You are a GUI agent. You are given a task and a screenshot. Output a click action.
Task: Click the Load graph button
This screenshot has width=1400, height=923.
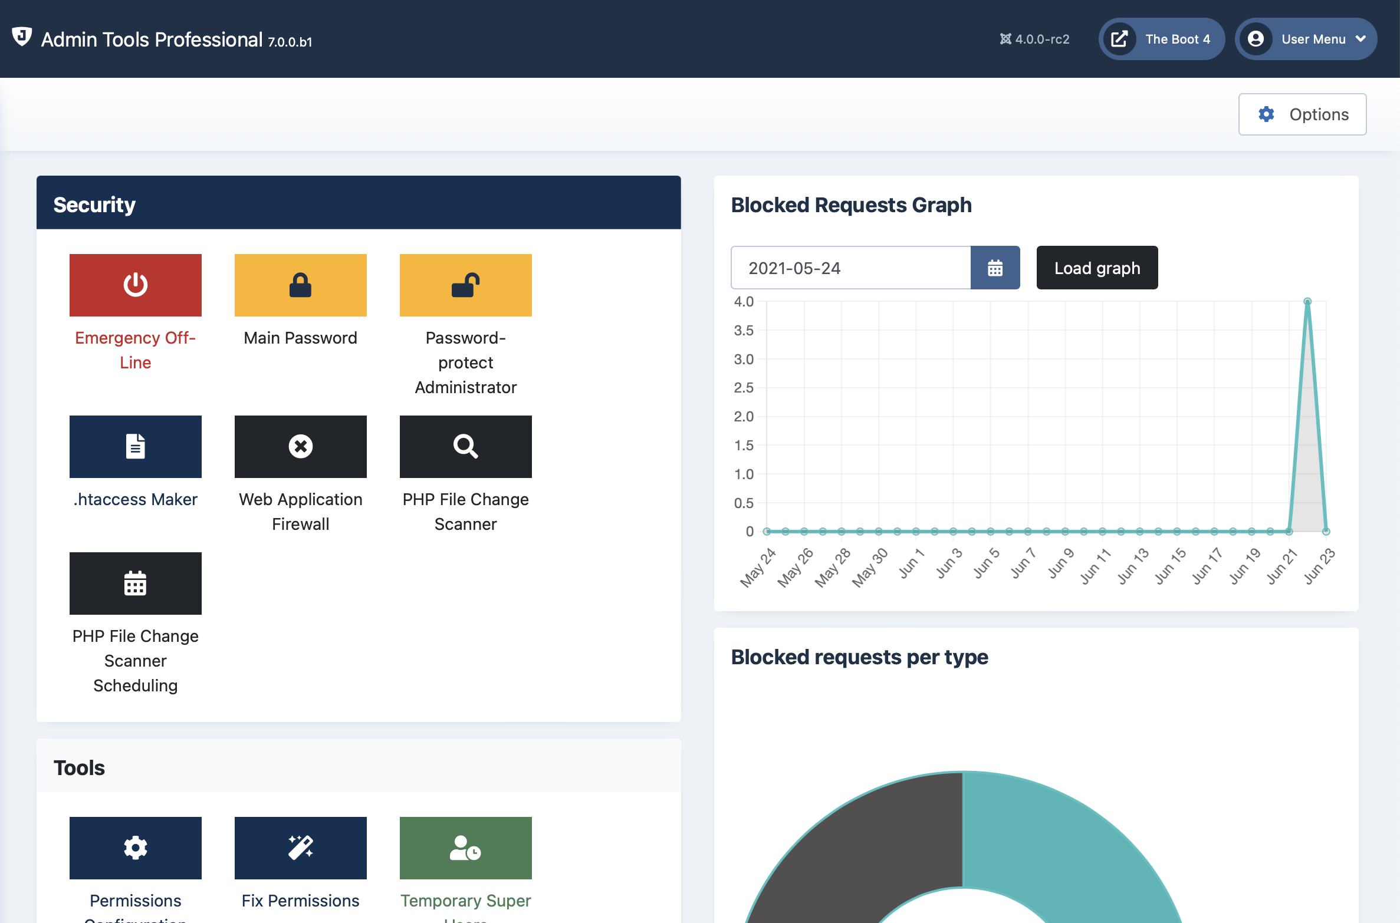tap(1097, 268)
